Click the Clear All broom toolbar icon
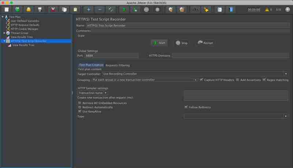This screenshot has height=168, width=293. (x=181, y=9)
